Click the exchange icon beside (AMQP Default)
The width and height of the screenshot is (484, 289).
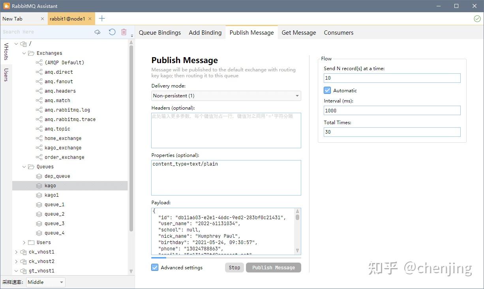39,63
